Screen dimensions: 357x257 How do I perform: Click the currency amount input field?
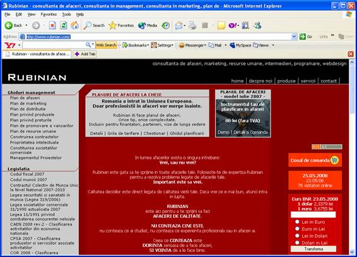coord(313,215)
